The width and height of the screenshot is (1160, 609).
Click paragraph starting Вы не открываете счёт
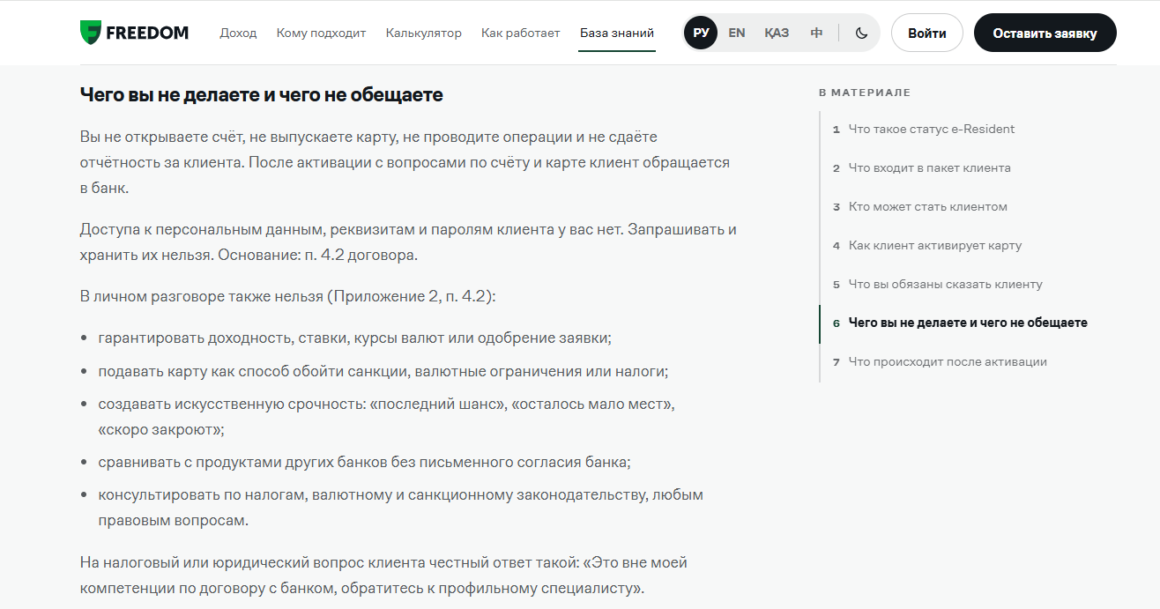point(405,163)
